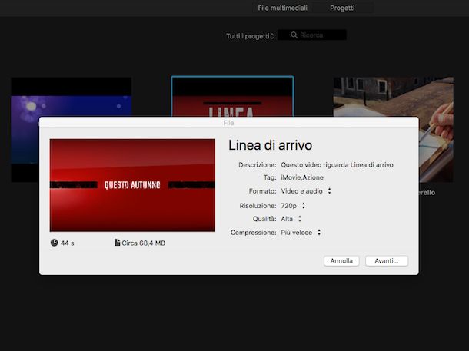Click the magnifier icon in the search field
This screenshot has height=351, width=469.
point(294,35)
